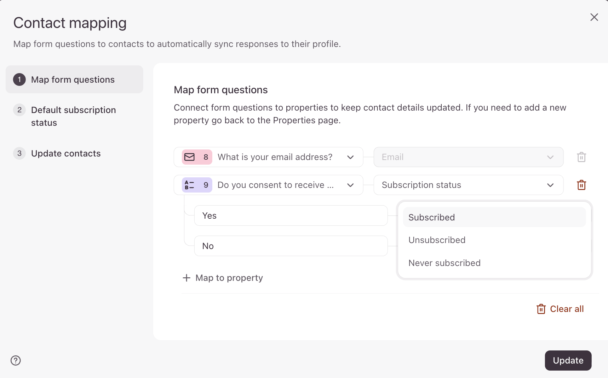608x378 pixels.
Task: Close the Contact mapping dialog
Action: [x=594, y=17]
